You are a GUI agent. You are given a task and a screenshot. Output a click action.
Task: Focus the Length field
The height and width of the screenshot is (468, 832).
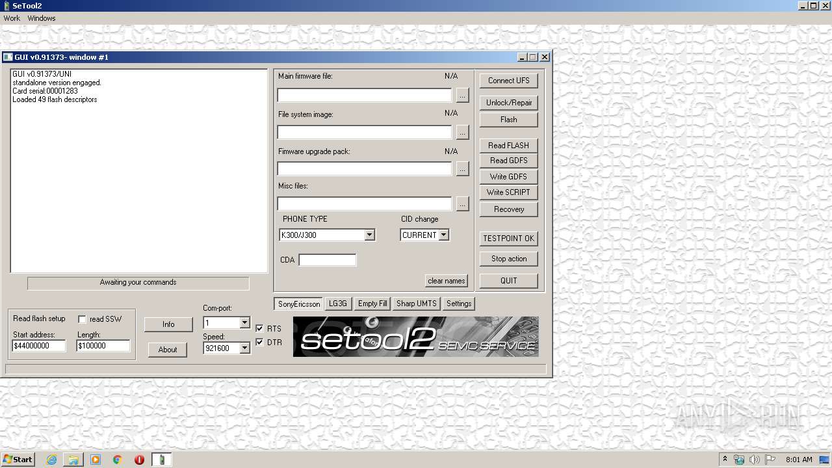103,346
